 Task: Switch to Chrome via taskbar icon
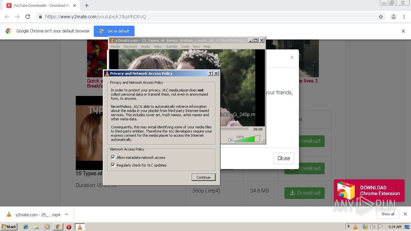[58, 227]
